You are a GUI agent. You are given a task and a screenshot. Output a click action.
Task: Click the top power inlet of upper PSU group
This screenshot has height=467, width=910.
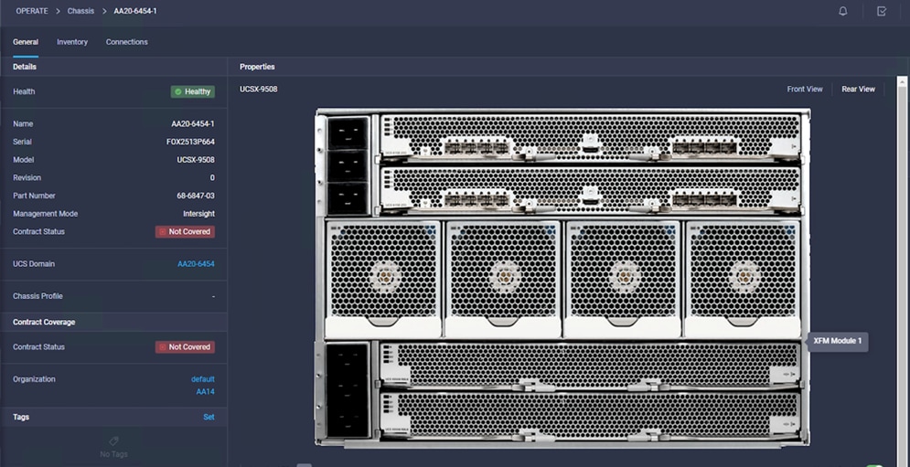pos(348,133)
